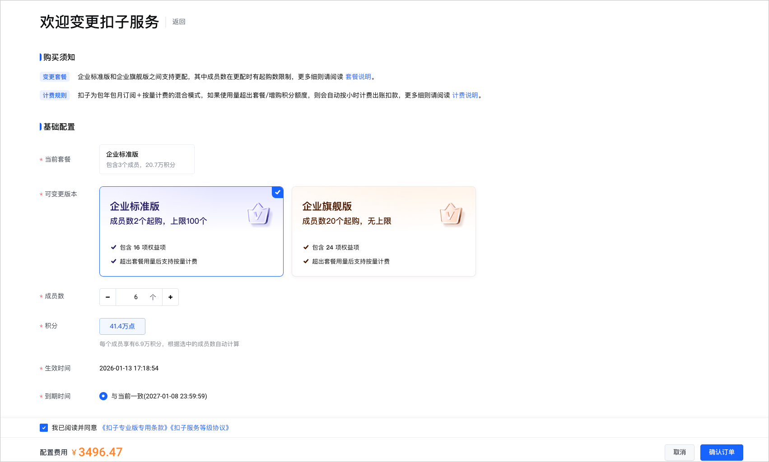Open the 套餐说明 link
Screen dimensions: 769x462
tap(358, 77)
